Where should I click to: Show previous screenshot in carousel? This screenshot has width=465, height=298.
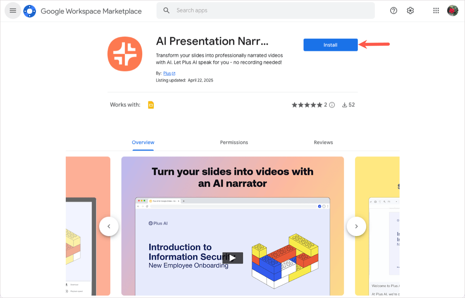(x=109, y=226)
